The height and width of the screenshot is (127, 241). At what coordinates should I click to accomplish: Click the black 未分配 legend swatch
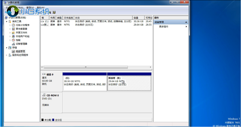point(43,120)
